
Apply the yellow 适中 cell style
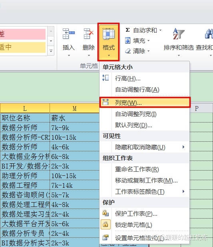[x=23, y=47]
